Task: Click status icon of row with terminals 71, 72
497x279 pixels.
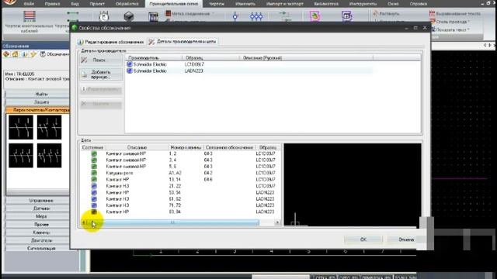Action: (94, 205)
